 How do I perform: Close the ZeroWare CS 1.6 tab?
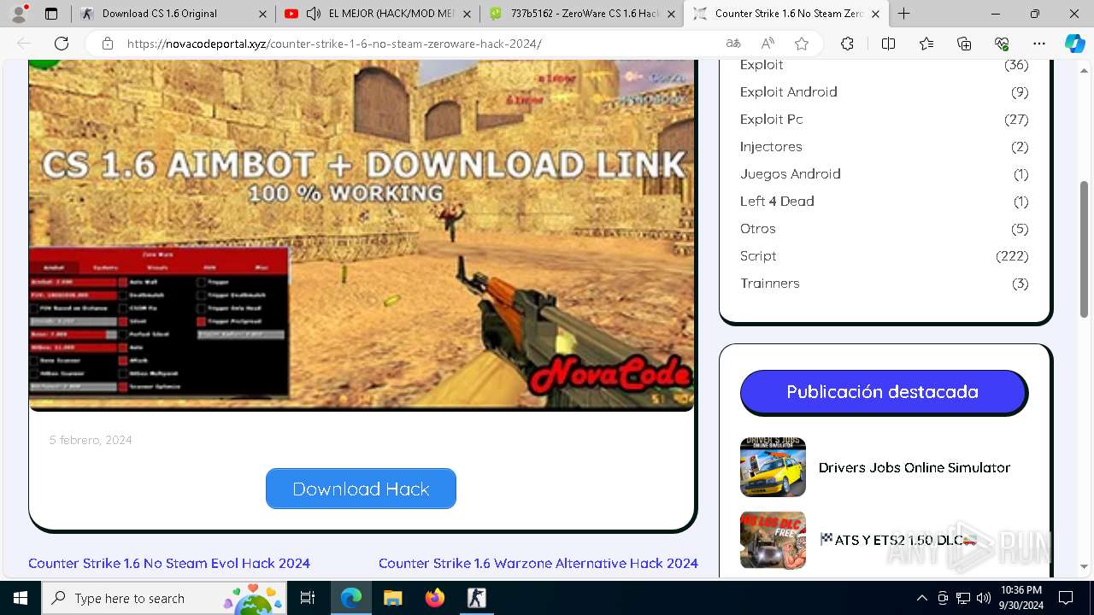(671, 14)
